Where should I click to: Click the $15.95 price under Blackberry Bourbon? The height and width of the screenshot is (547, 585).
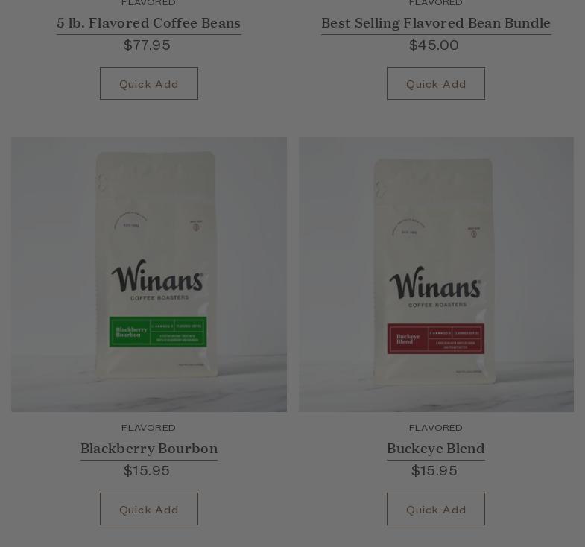tap(147, 470)
